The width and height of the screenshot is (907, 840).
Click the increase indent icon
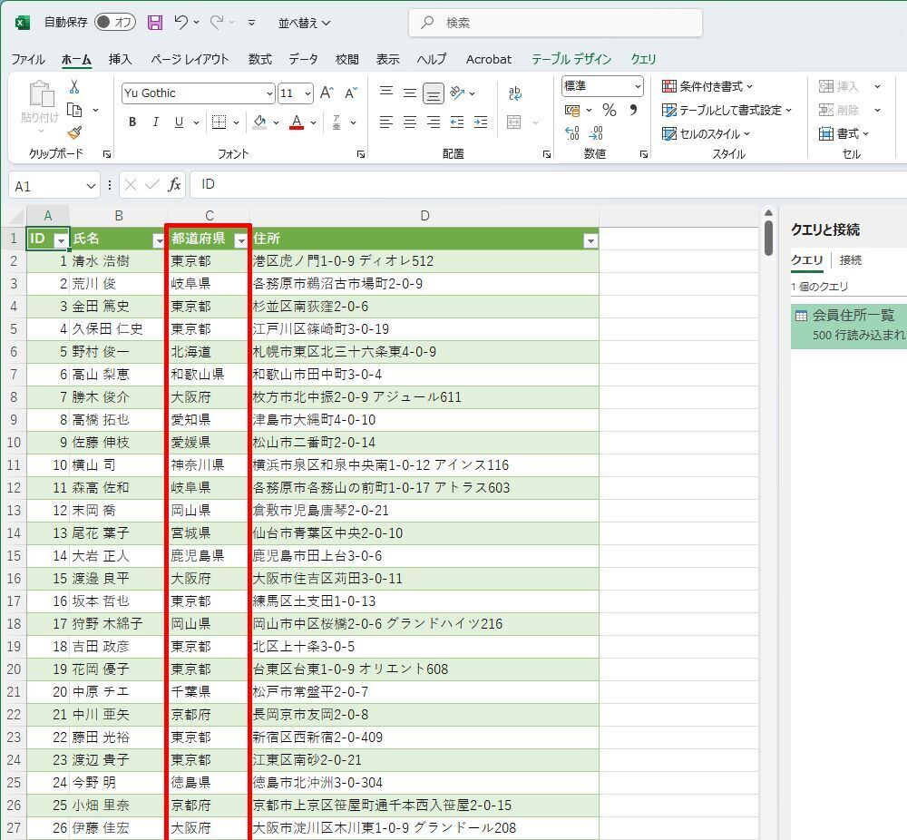pyautogui.click(x=480, y=122)
